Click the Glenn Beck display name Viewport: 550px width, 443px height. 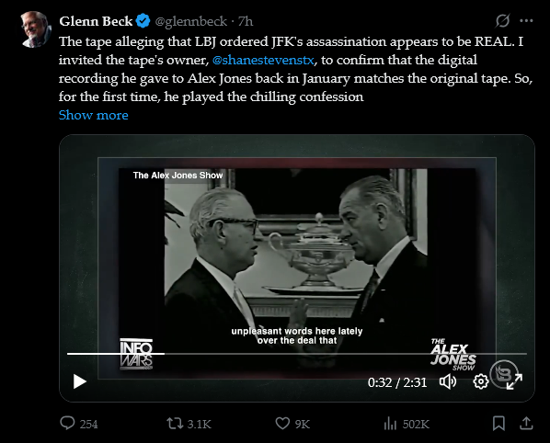pyautogui.click(x=96, y=22)
